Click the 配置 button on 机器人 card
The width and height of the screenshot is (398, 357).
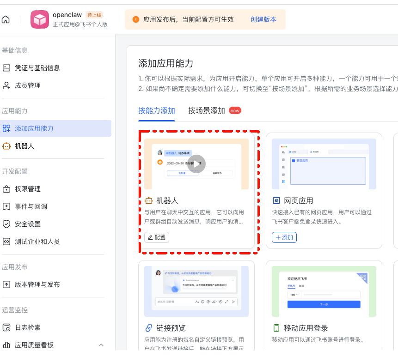[157, 237]
